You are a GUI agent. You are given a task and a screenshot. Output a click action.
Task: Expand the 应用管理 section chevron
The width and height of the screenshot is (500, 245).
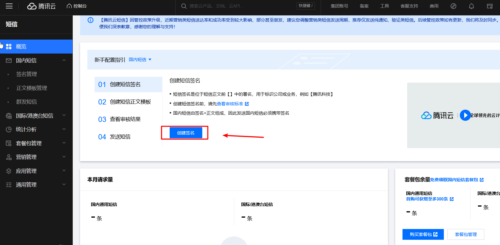[x=64, y=170]
